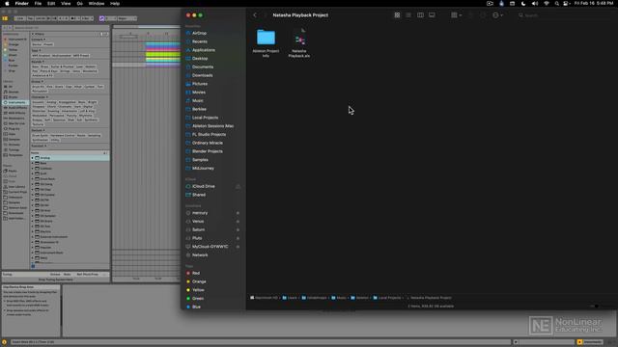Open Samples folder in Finder sidebar
Screen dimensions: 618x347
[x=200, y=160]
